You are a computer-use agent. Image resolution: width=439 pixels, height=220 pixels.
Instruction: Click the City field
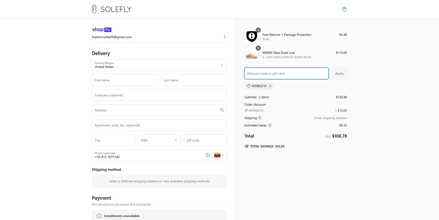(113, 140)
